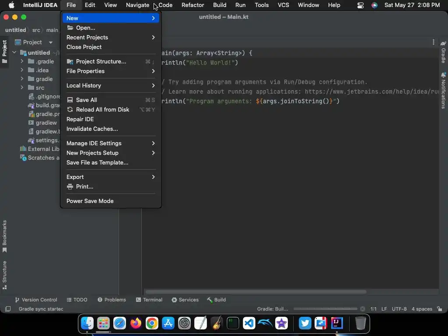Open the Tools menu
The height and width of the screenshot is (336, 448).
(x=262, y=5)
